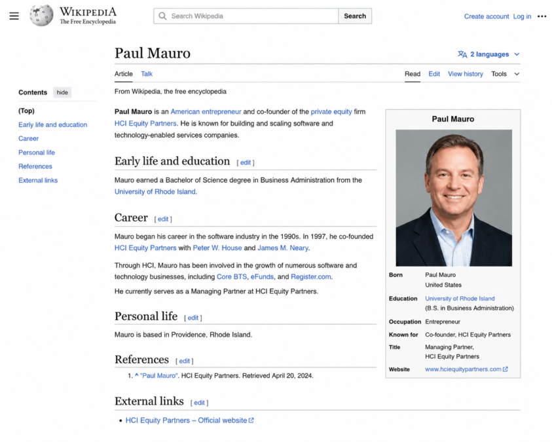Screen dimensions: 552x442
Task: Open the James M. Neary link
Action: pyautogui.click(x=283, y=248)
